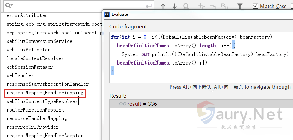
Task: Click the previous occurrence up arrow
Action: click(163, 6)
